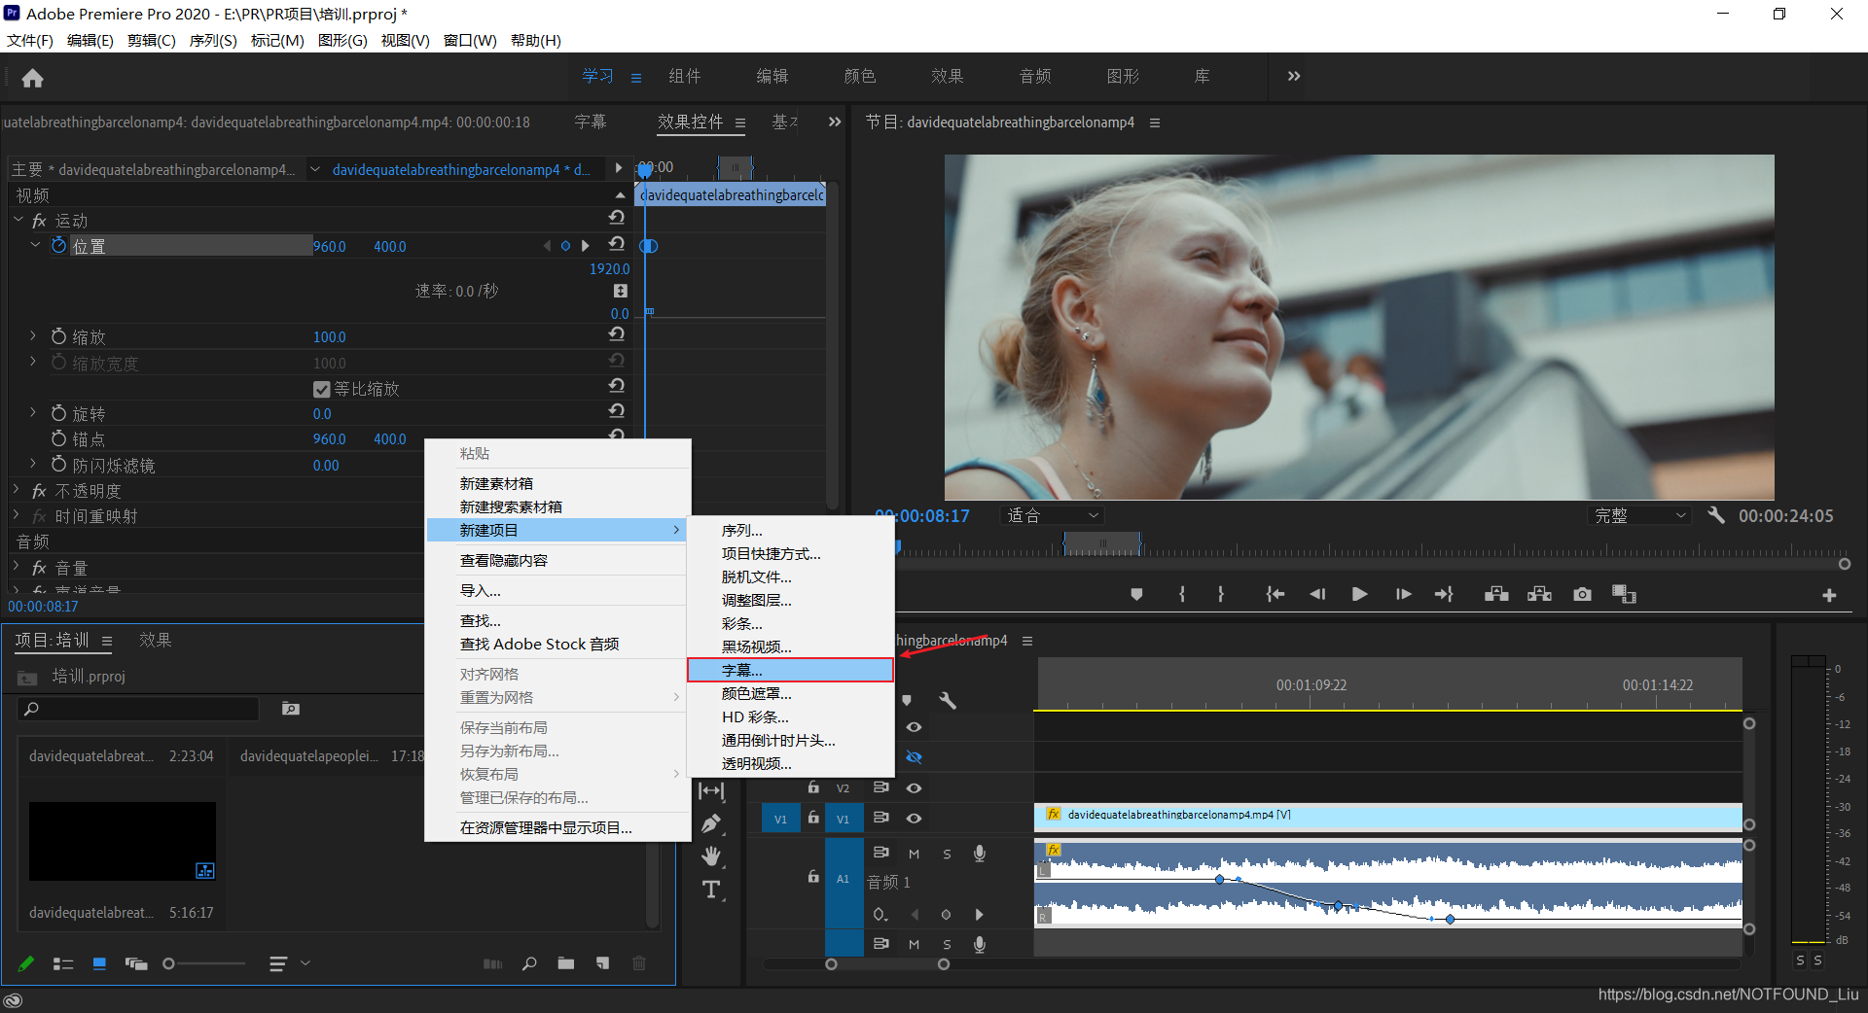Click New Item icon in project panel
Viewport: 1868px width, 1013px height.
click(x=603, y=963)
